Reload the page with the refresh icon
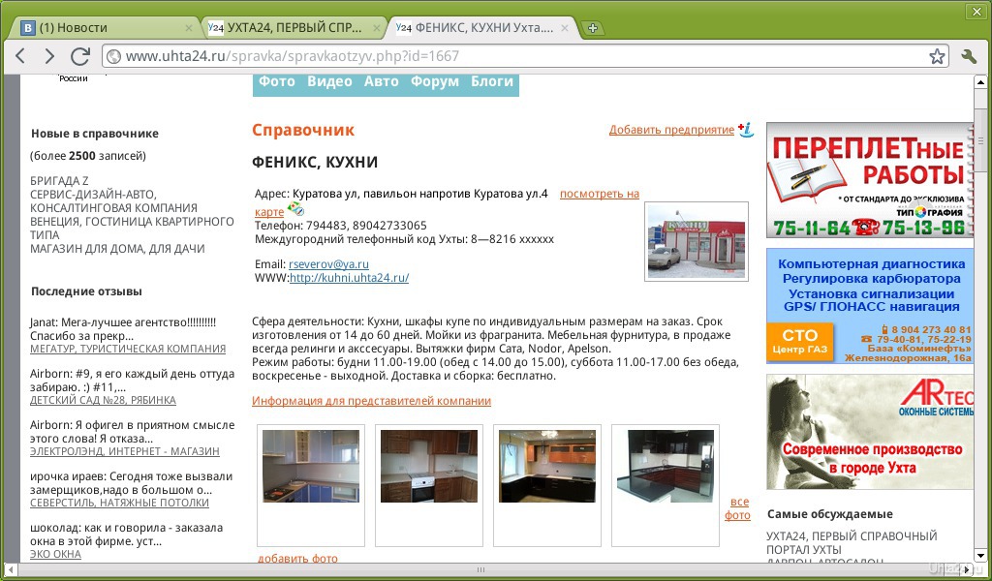 click(80, 56)
